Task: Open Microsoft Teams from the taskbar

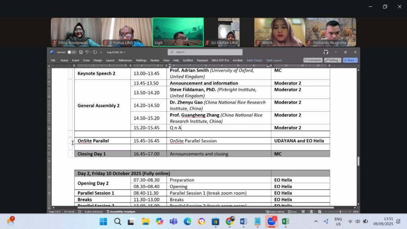Action: point(173,221)
